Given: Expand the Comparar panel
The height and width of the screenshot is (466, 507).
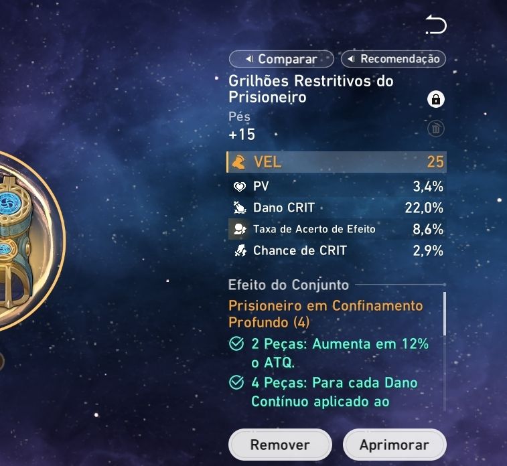Looking at the screenshot, I should (281, 59).
